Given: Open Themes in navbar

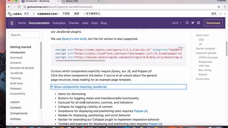Looking at the screenshot, I should (x=74, y=23).
